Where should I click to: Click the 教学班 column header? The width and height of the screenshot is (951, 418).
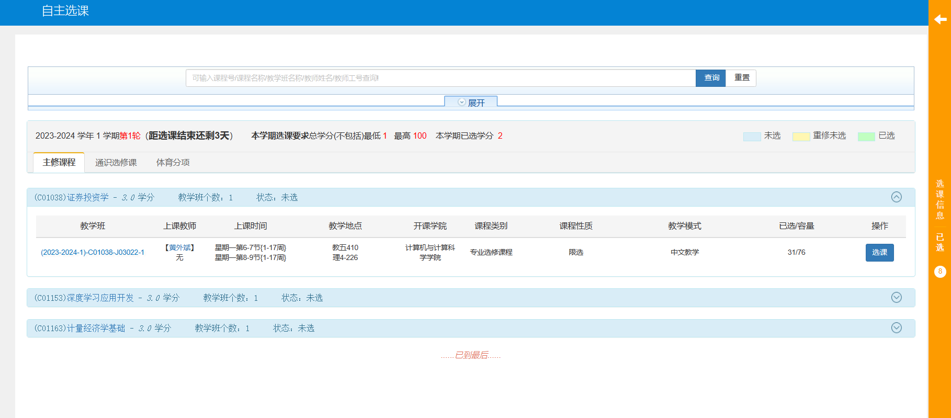pyautogui.click(x=93, y=226)
